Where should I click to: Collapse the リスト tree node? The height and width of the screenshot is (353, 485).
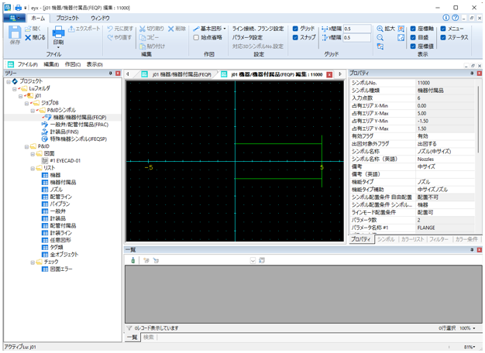(x=33, y=169)
